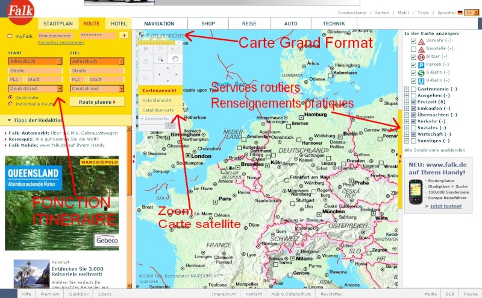Switch to the STADTPLAN tab
This screenshot has width=482, height=298.
(x=58, y=24)
